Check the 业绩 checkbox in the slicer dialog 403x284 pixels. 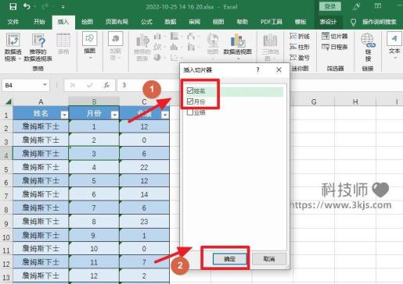(x=190, y=112)
